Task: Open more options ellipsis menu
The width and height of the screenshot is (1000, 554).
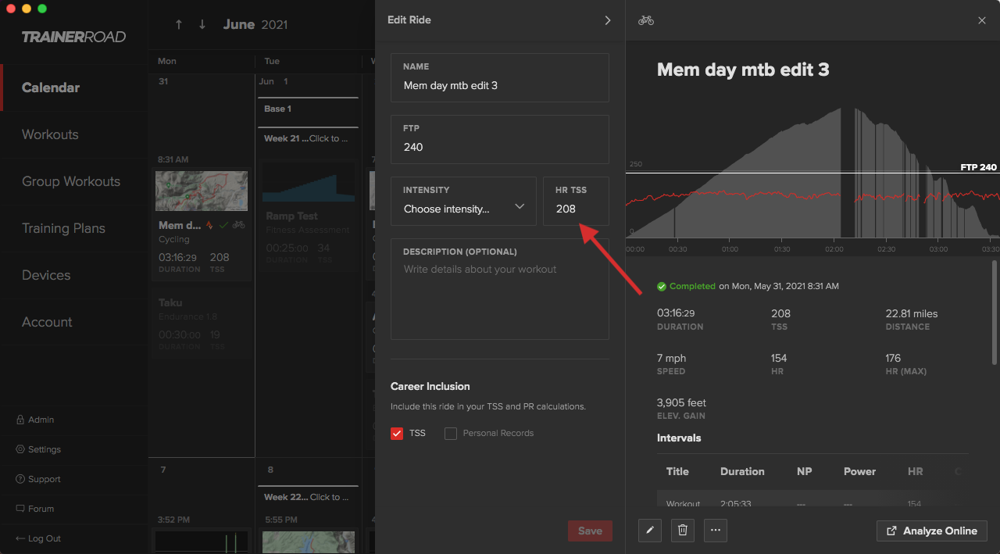Action: 716,531
